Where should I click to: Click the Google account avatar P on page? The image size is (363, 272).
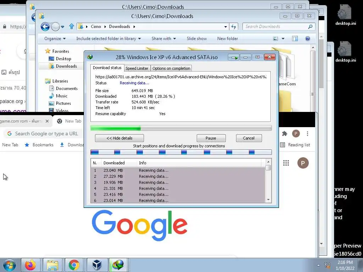303,163
